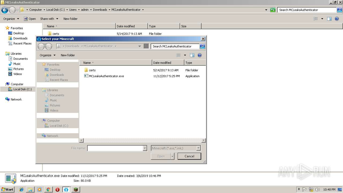Launch Internet Explorer from the taskbar
Viewport: 343px width, 193px height.
pos(21,190)
